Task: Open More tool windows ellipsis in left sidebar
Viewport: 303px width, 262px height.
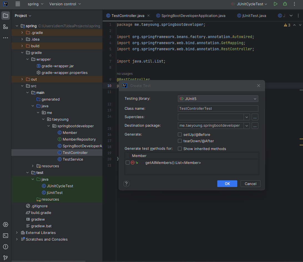Action: tap(6, 38)
